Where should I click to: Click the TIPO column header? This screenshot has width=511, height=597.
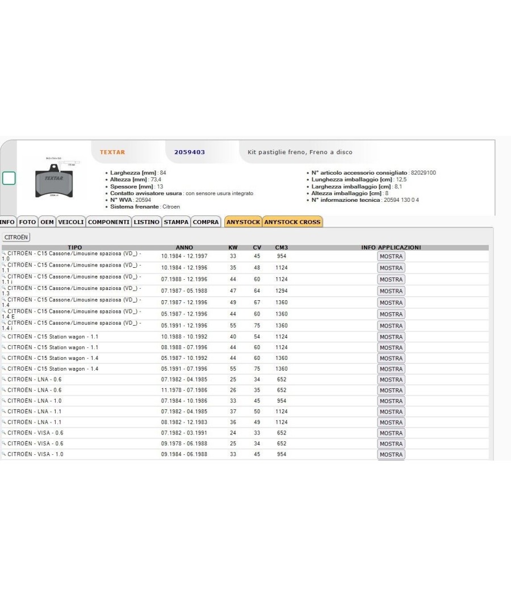click(75, 247)
